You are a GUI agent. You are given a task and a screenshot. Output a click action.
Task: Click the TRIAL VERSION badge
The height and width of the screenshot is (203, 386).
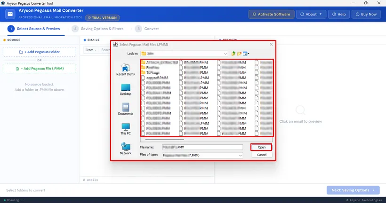click(x=103, y=18)
